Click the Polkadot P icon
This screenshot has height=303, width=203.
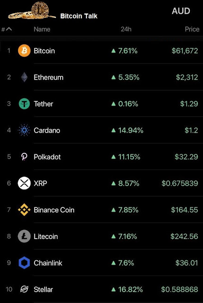click(x=24, y=157)
